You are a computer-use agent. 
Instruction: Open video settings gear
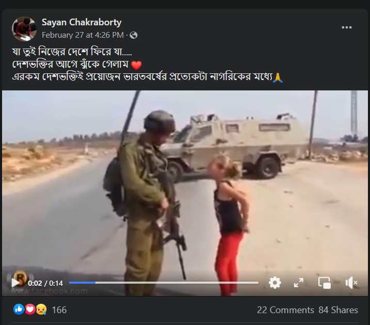pos(275,283)
